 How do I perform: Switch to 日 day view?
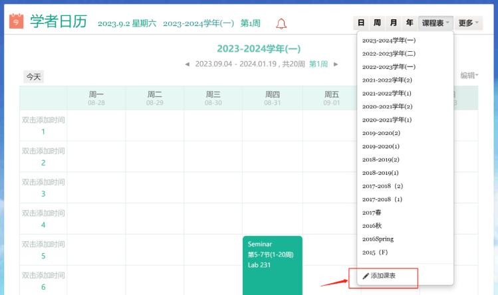point(361,23)
